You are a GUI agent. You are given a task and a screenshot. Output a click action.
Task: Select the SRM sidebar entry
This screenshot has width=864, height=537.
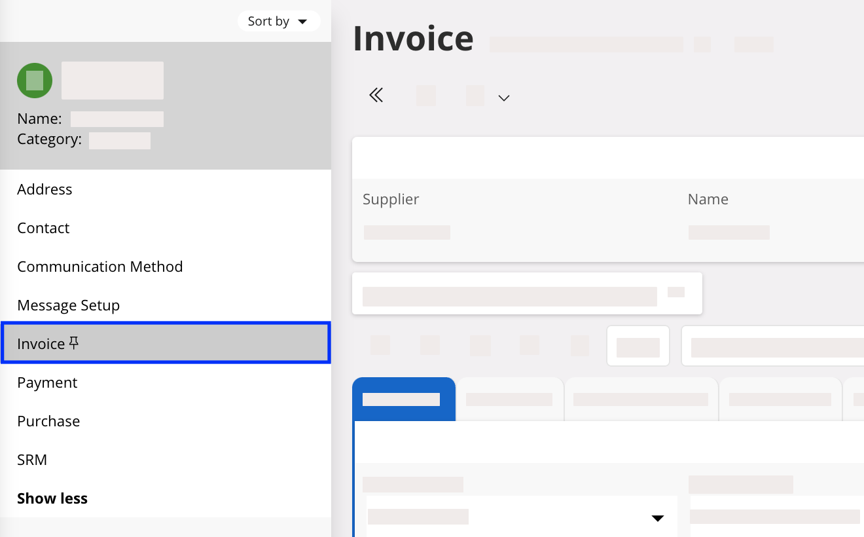tap(32, 460)
